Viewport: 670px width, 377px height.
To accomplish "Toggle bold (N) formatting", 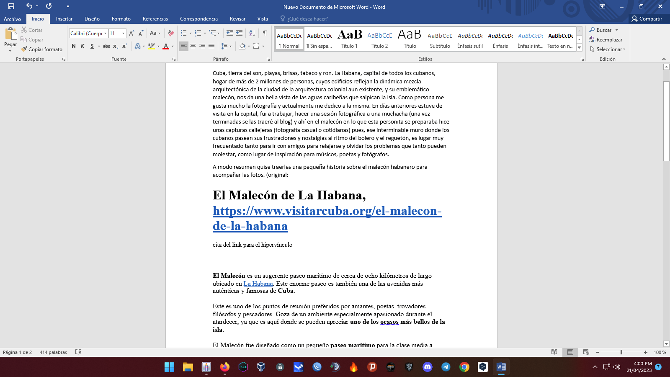I will pyautogui.click(x=74, y=46).
